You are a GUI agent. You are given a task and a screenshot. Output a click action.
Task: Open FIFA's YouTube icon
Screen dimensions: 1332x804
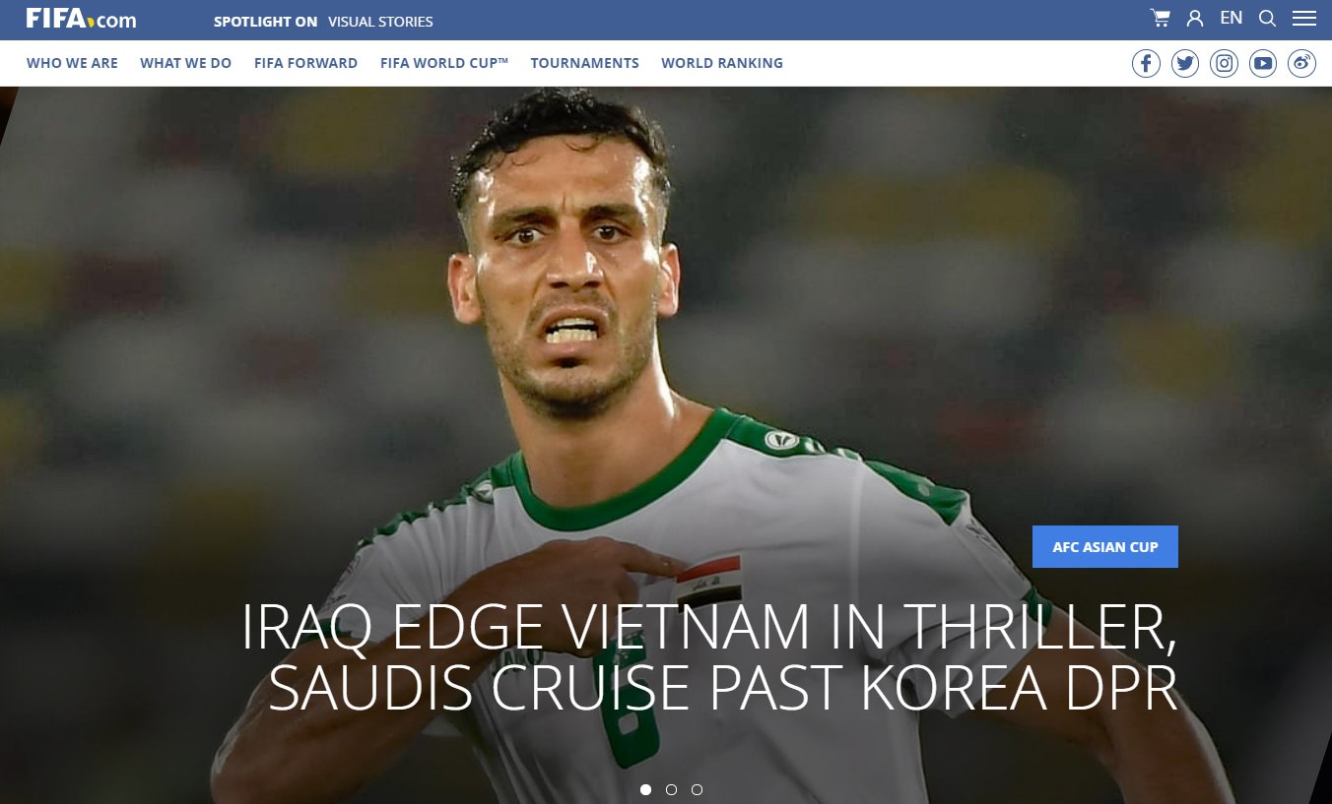[x=1263, y=64]
